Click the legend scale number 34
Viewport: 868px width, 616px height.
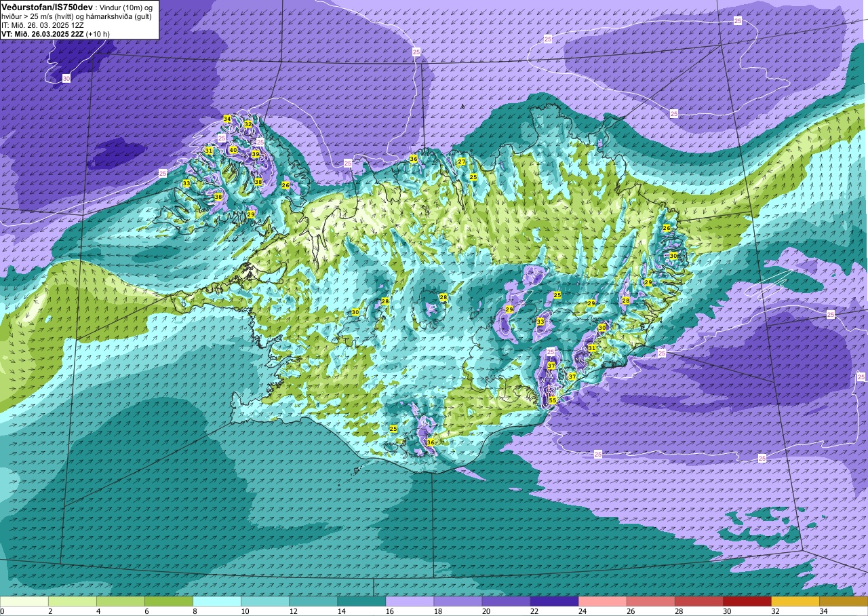coord(823,611)
